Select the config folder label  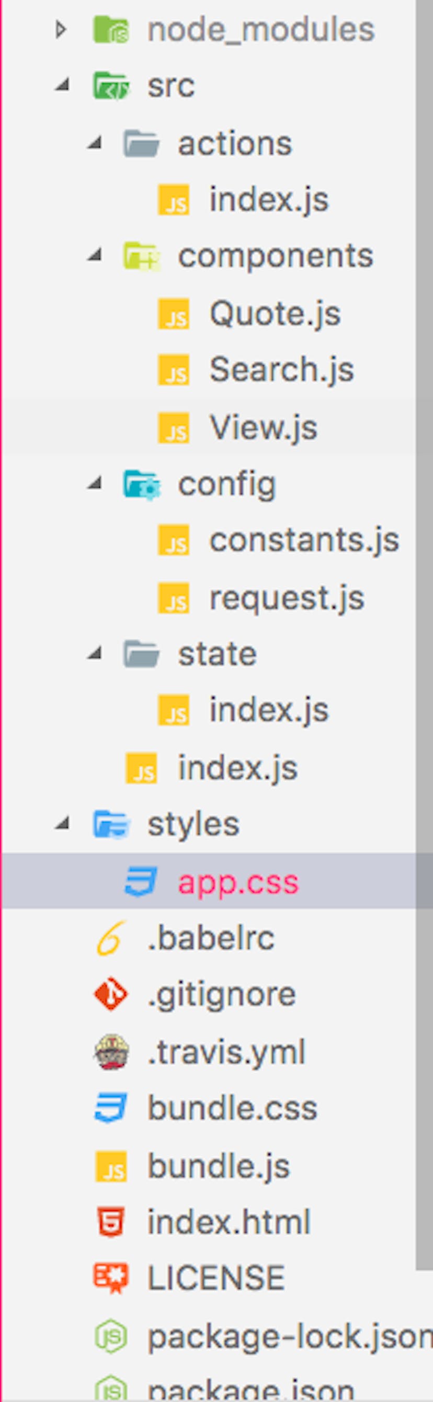(227, 485)
